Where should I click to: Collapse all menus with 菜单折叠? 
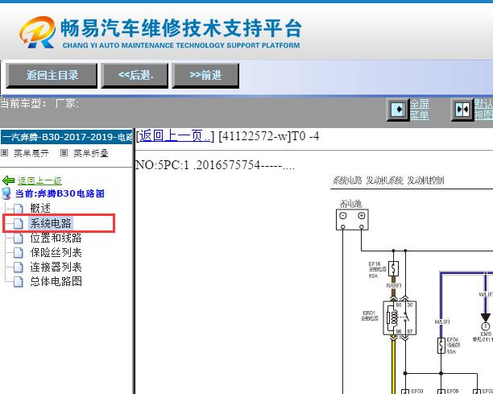click(x=91, y=153)
